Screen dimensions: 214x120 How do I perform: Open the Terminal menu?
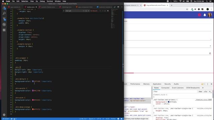(x=50, y=1)
